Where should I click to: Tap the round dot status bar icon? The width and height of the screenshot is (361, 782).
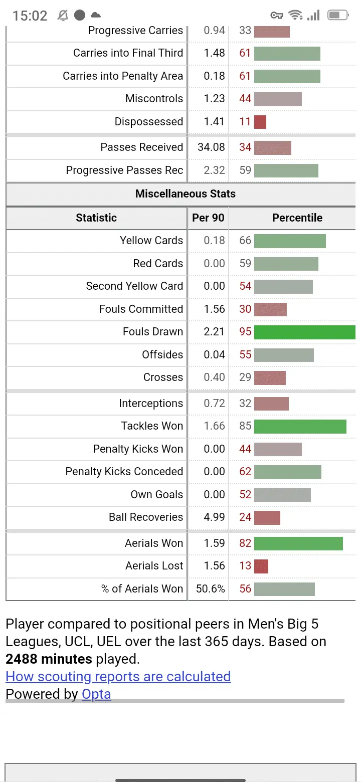(x=80, y=16)
